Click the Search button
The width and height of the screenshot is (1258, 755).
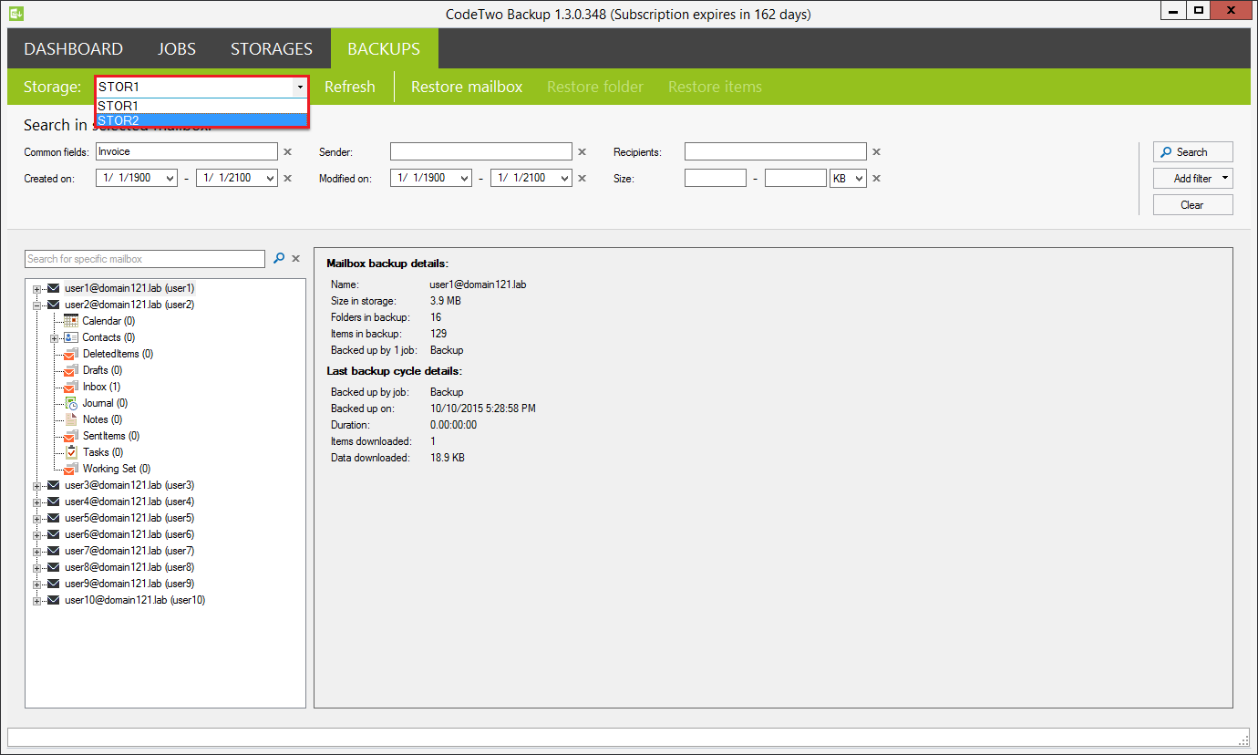[1192, 151]
